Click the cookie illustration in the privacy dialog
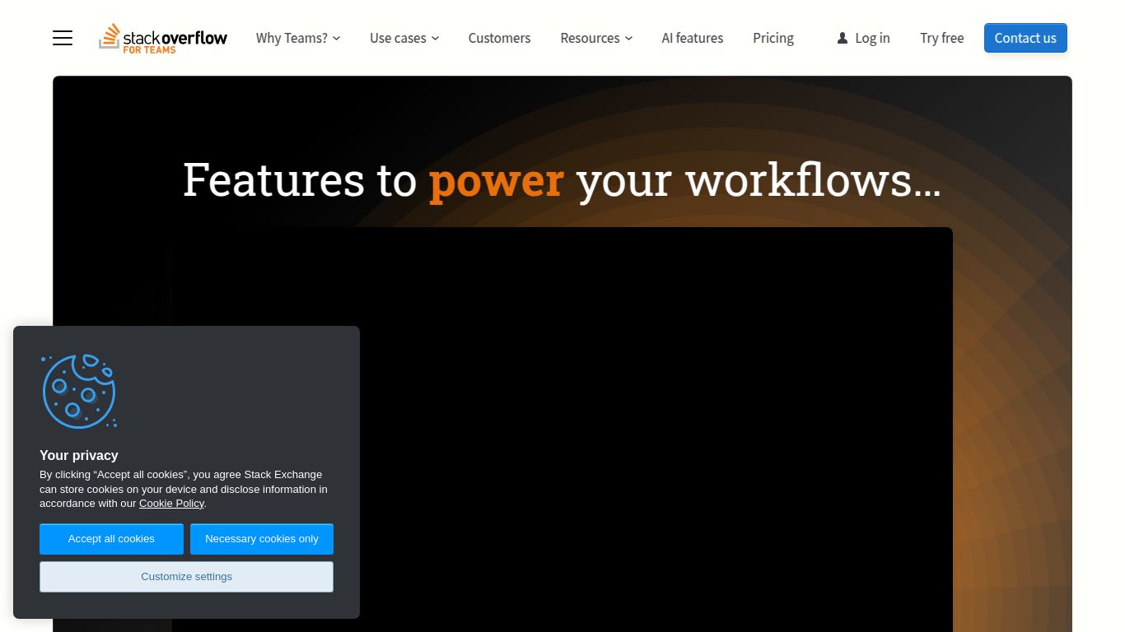Image resolution: width=1125 pixels, height=632 pixels. (x=79, y=391)
